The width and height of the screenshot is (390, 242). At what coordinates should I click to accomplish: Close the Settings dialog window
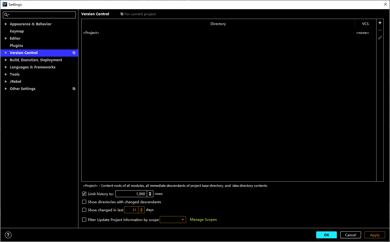coord(385,4)
